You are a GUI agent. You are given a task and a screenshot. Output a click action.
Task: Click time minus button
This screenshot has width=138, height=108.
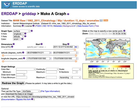(78, 47)
